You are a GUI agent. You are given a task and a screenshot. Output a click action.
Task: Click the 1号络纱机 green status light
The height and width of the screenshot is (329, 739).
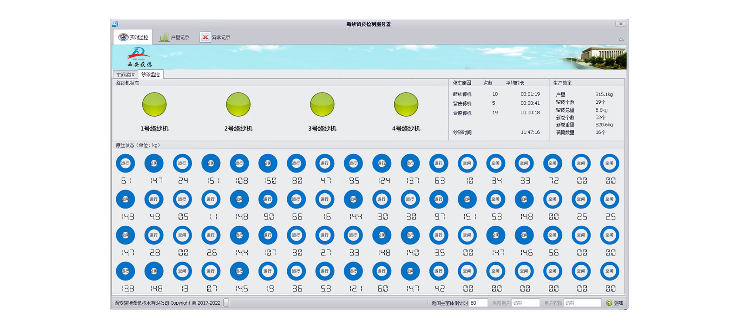pyautogui.click(x=154, y=104)
